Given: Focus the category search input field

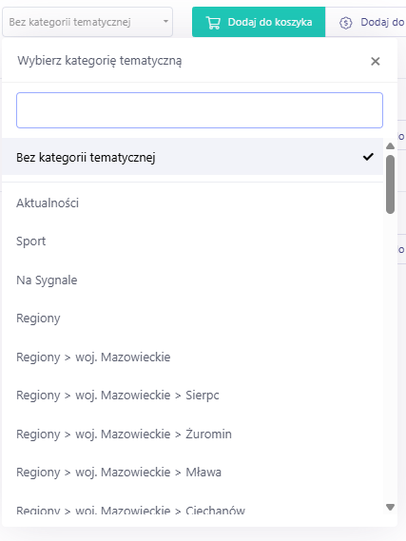Looking at the screenshot, I should click(200, 110).
